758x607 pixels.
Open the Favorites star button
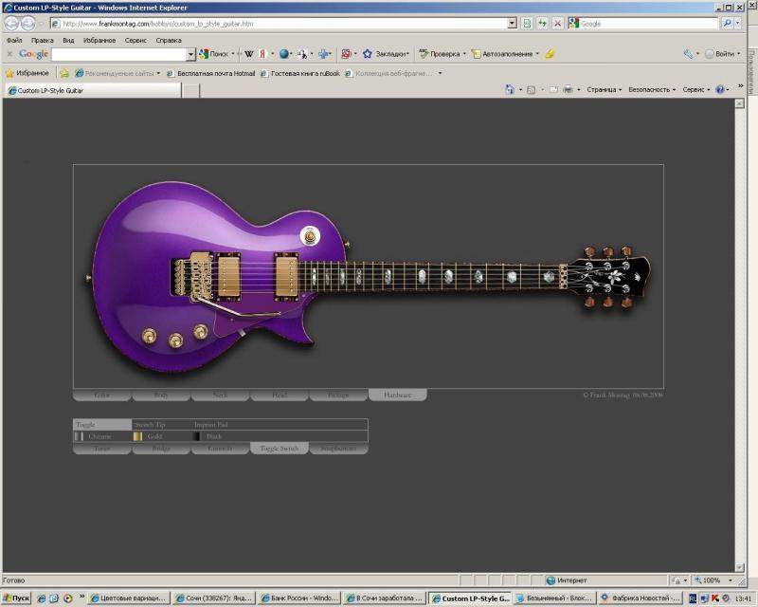tap(27, 72)
